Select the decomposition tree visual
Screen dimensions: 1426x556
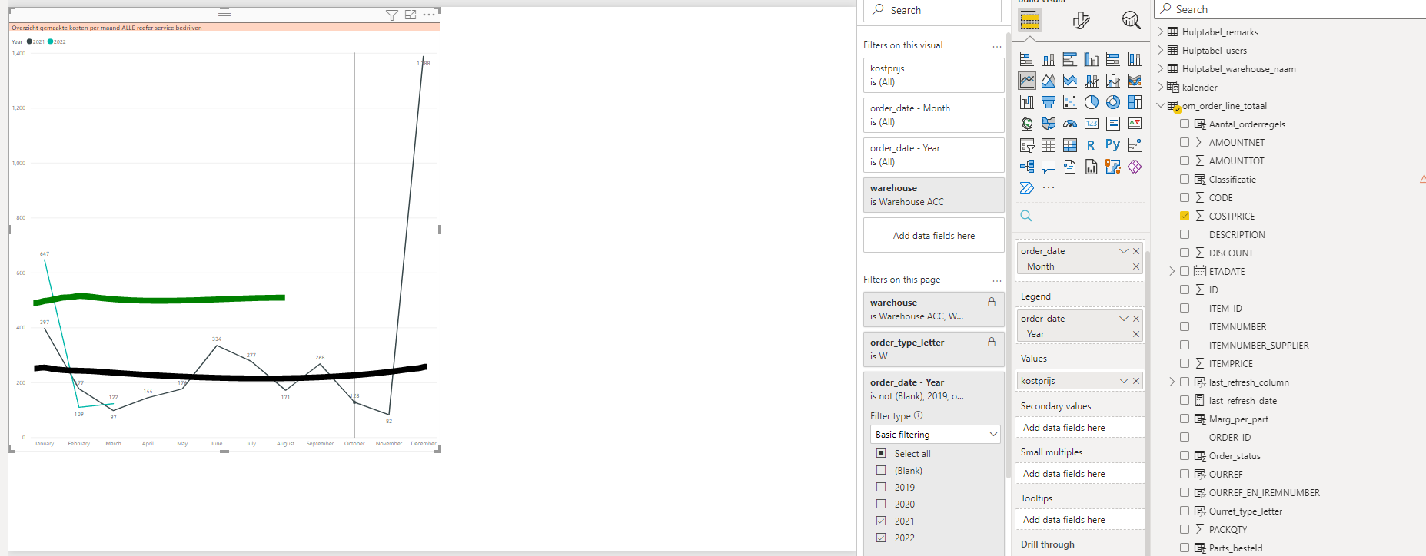click(x=1026, y=167)
